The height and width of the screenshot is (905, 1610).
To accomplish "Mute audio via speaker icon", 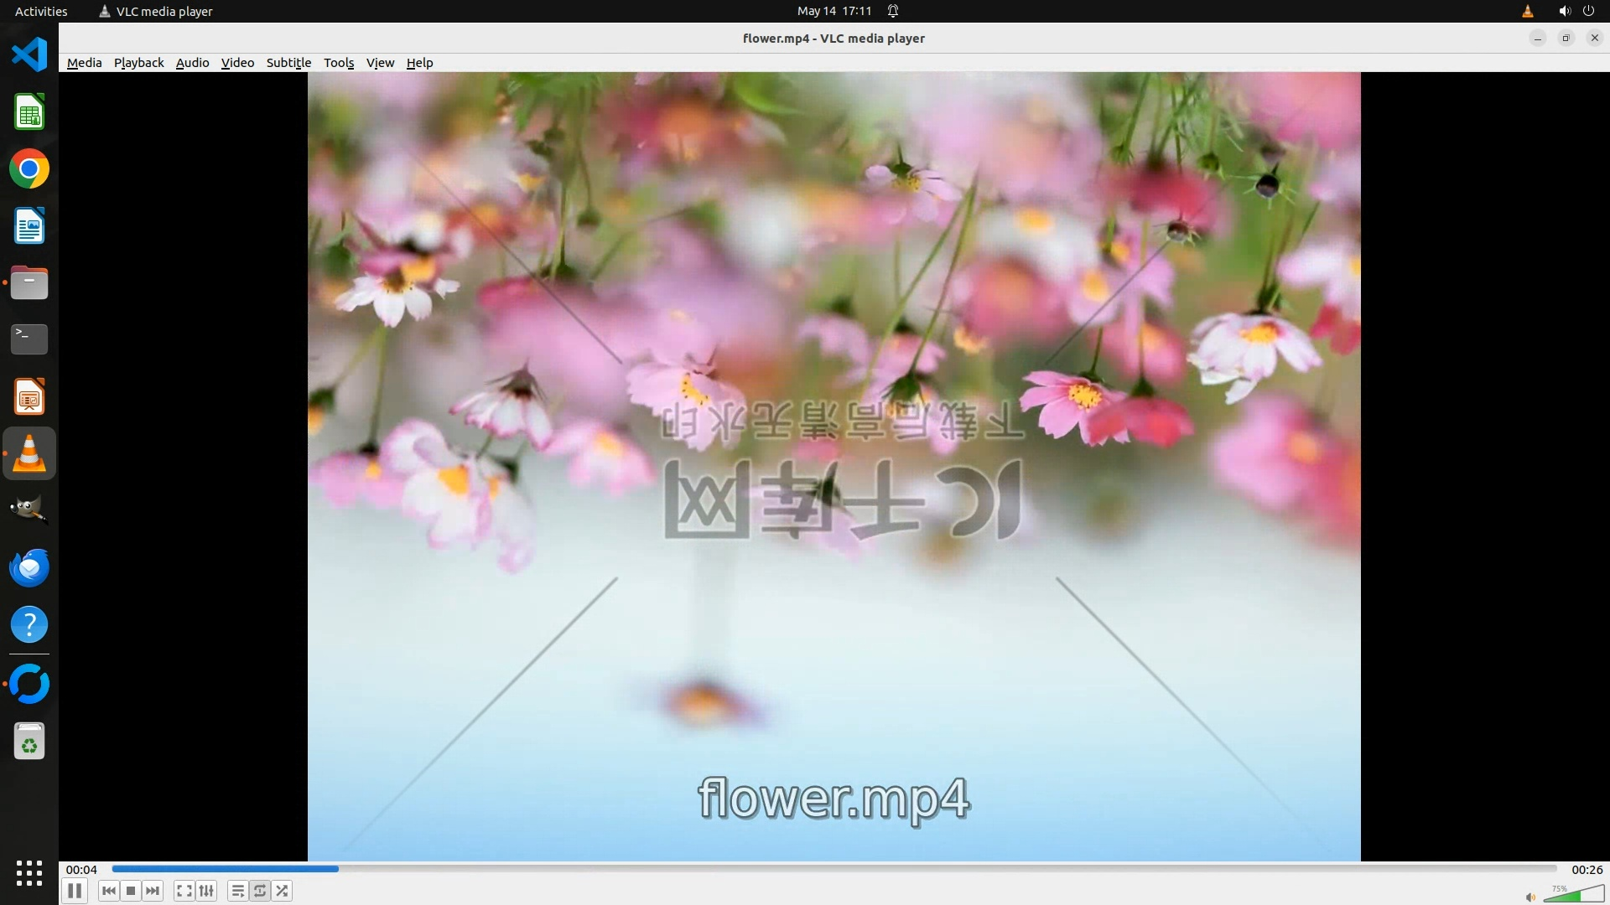I will point(1530,897).
